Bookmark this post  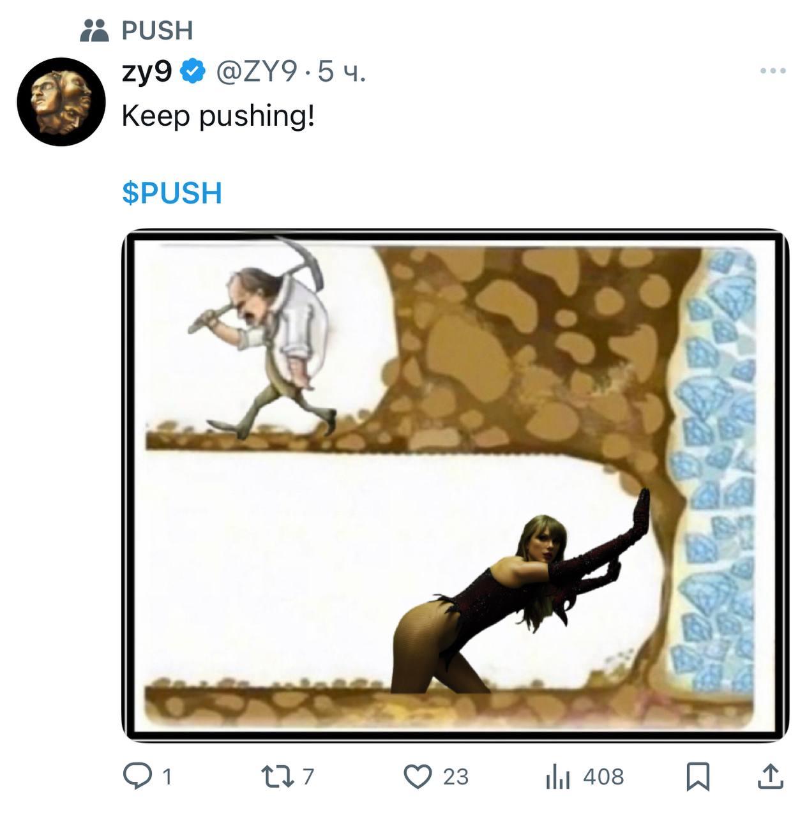[x=698, y=776]
